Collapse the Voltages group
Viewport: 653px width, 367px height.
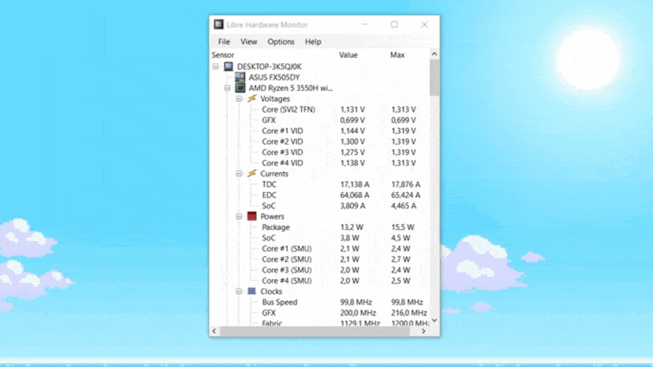tap(239, 99)
